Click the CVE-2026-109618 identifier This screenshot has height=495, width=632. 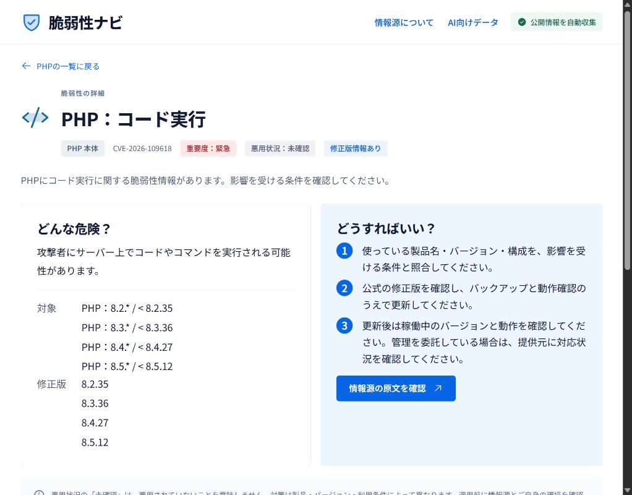[142, 148]
